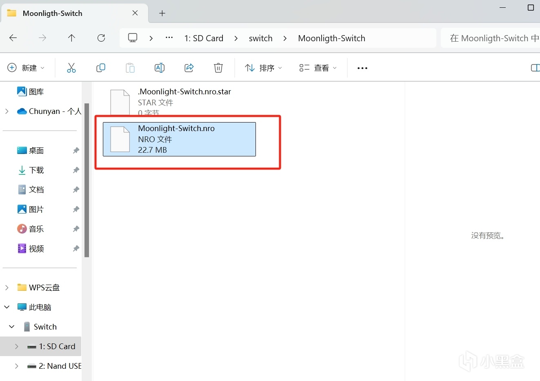Click the Copy icon in toolbar
Image resolution: width=540 pixels, height=381 pixels.
(101, 68)
